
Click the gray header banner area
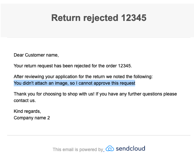point(97,20)
